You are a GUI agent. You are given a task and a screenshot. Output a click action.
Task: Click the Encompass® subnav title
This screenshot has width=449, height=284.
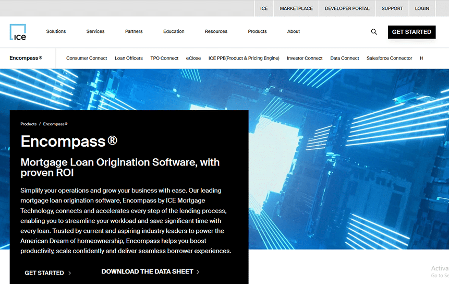26,58
